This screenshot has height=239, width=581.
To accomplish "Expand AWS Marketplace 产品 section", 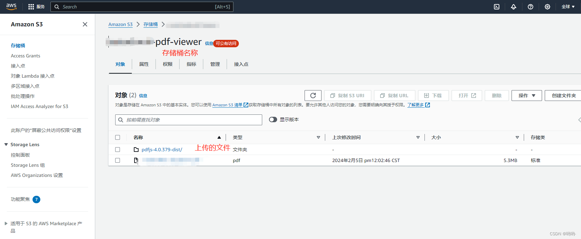I will tap(6, 223).
